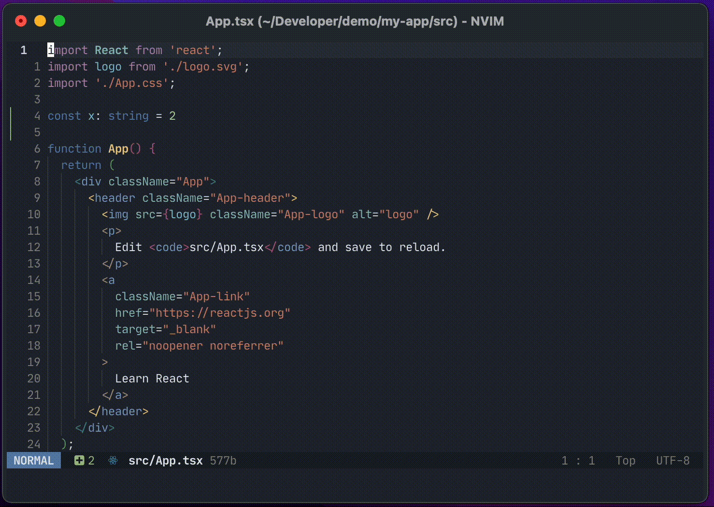
Task: Click the closing </header> tag
Action: tap(118, 411)
